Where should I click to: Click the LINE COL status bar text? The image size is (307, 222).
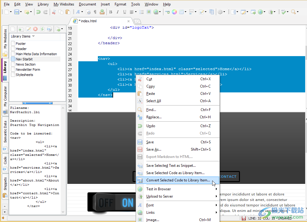click(270, 218)
